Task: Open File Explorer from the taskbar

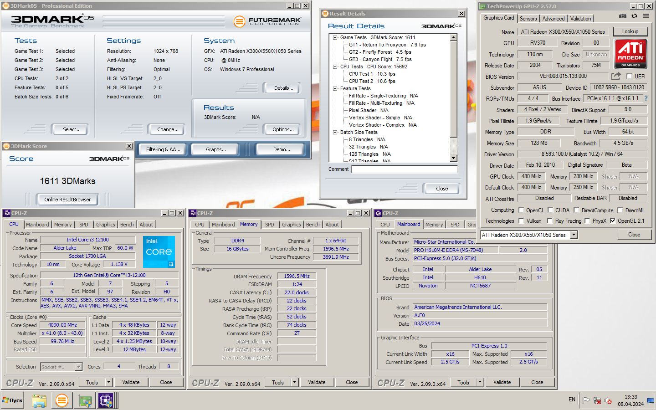Action: tap(39, 400)
